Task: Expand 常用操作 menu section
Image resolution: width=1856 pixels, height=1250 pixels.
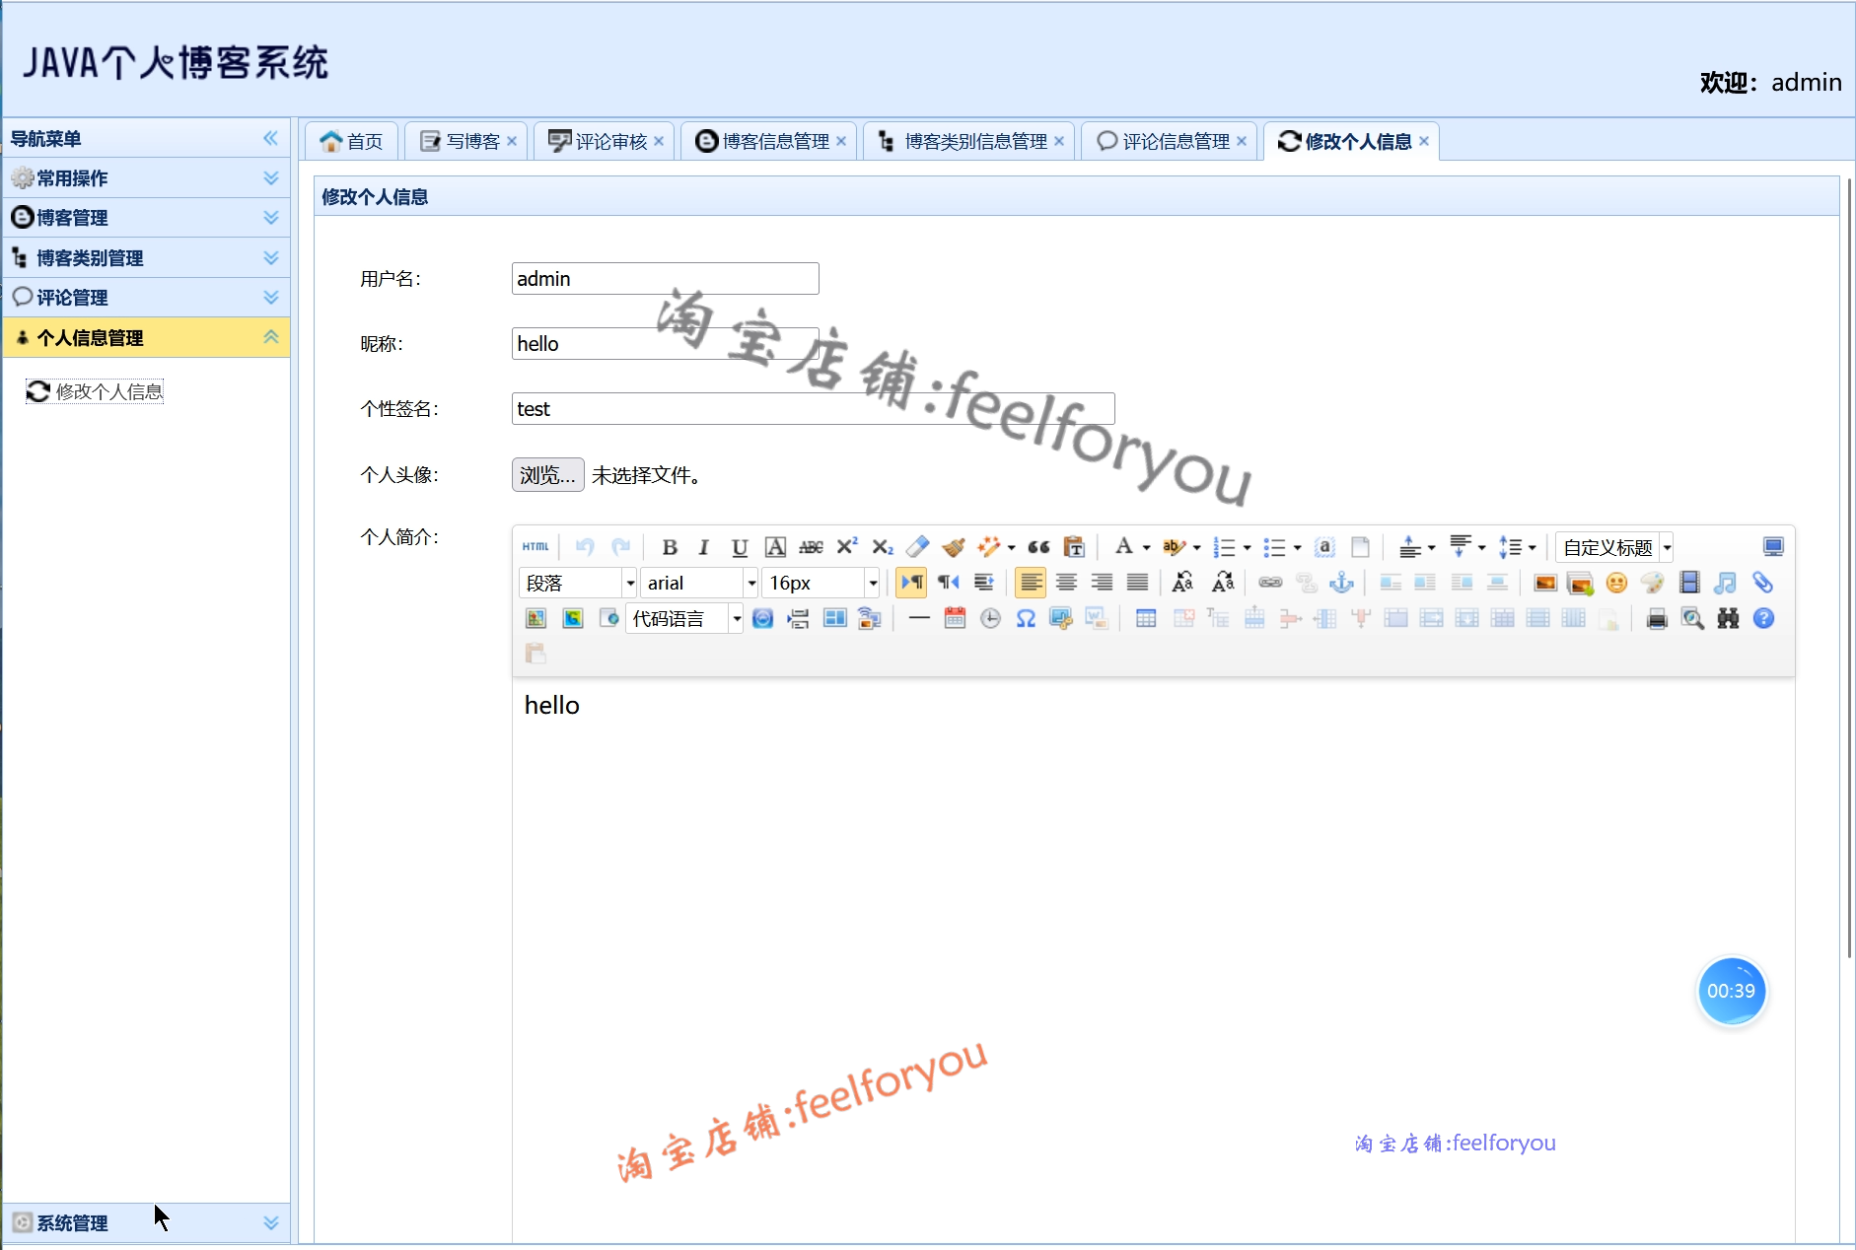Action: [147, 178]
